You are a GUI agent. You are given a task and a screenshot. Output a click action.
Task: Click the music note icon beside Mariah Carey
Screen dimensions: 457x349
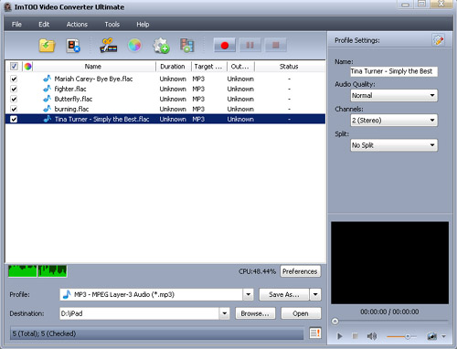pos(47,79)
